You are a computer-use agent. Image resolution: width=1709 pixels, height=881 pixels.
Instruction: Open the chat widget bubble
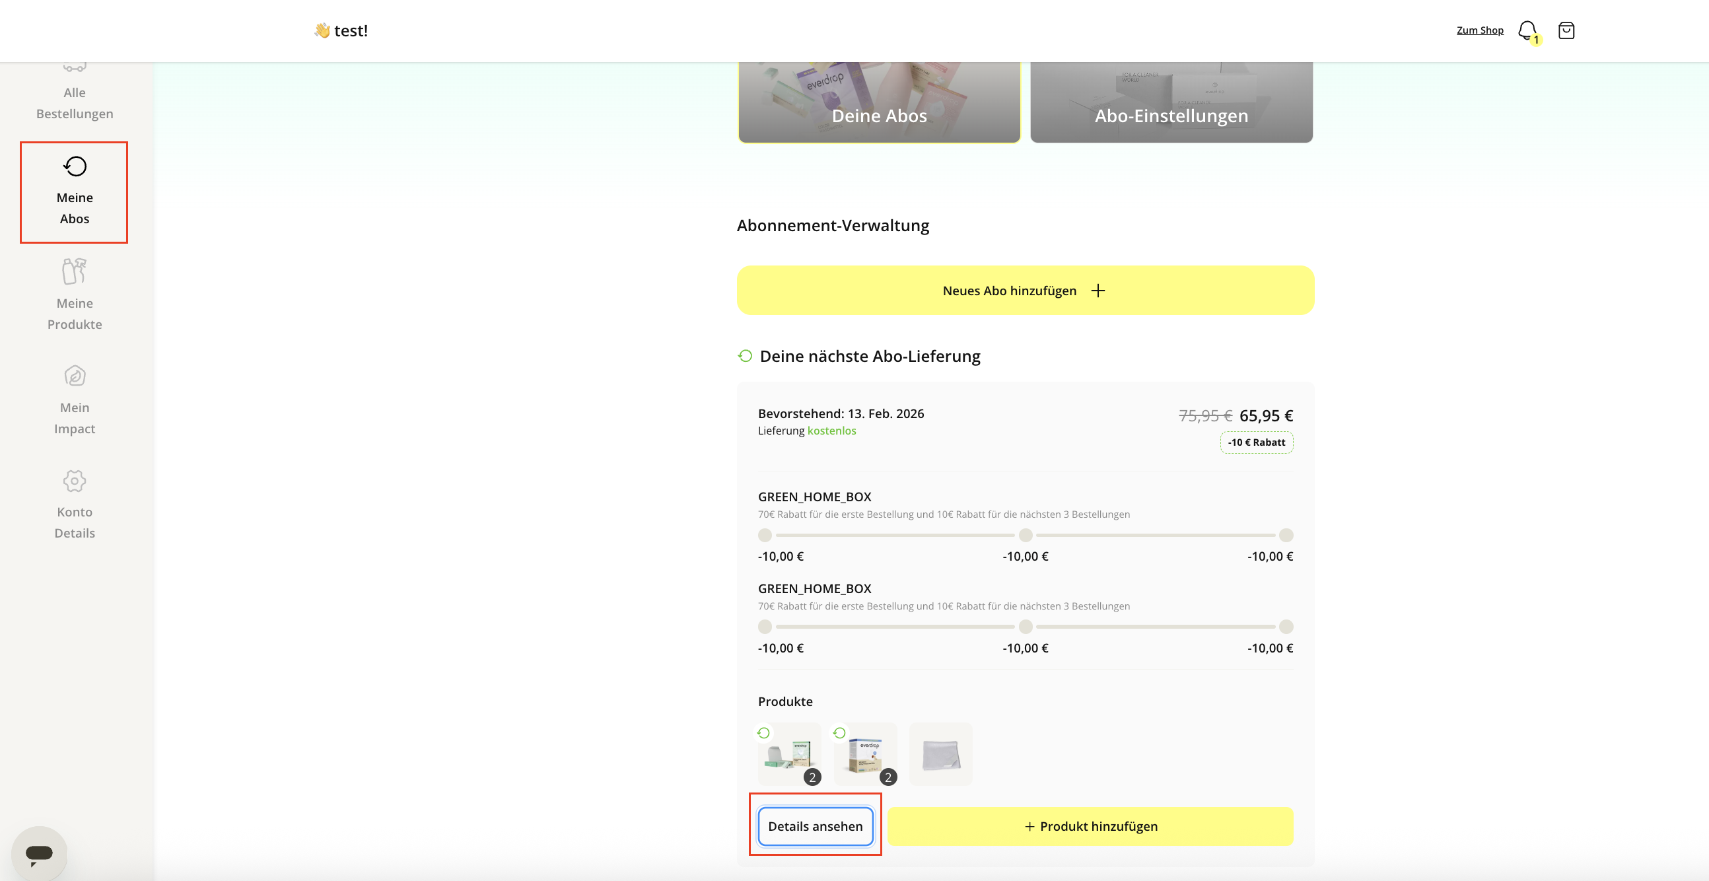click(39, 853)
